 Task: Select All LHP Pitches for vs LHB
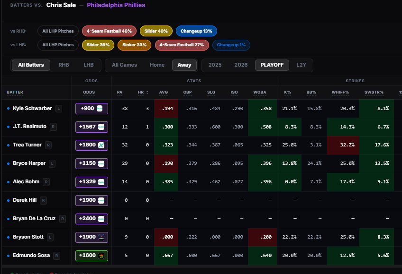(58, 45)
